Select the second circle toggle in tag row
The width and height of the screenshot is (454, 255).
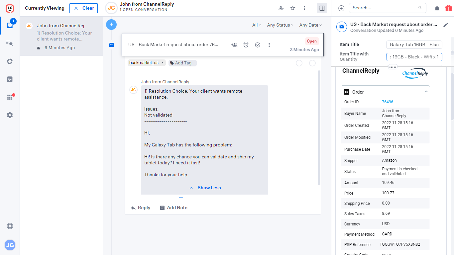coord(312,63)
